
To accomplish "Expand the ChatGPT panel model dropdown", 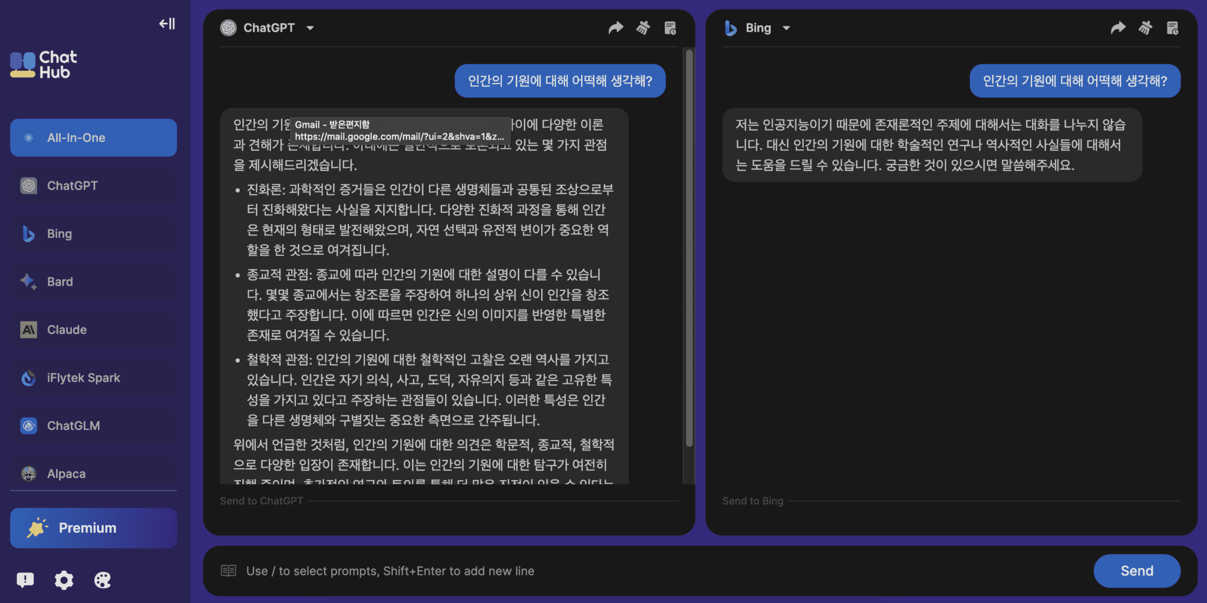I will (310, 28).
